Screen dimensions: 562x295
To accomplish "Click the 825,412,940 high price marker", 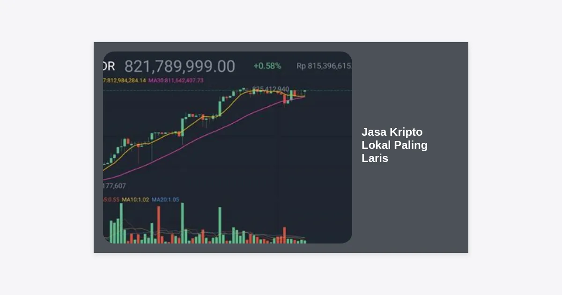I will pyautogui.click(x=270, y=89).
